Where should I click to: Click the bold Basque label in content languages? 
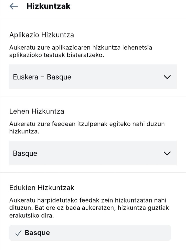[x=37, y=233]
